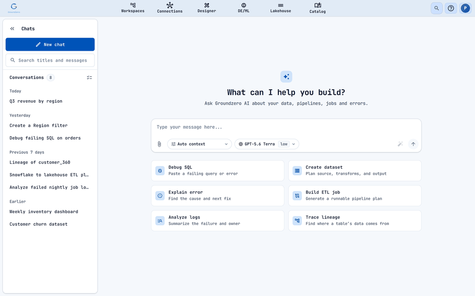Viewport: 475px width, 296px height.
Task: Open Analyze failed nightly job conversation
Action: [50, 187]
